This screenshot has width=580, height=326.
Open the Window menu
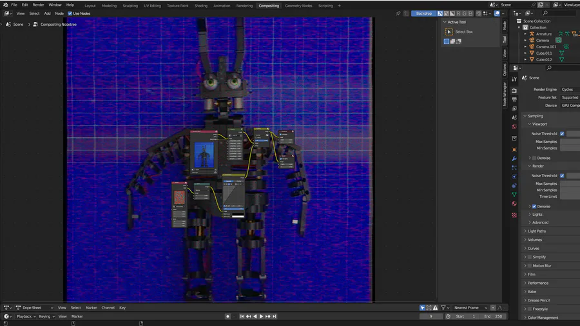pyautogui.click(x=55, y=5)
